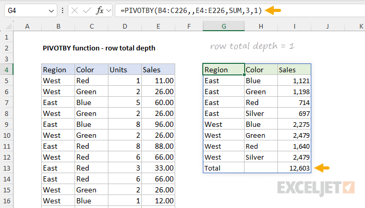This screenshot has height=208, width=365.
Task: Select the source table 'Sales' header cell E4
Action: pos(158,70)
